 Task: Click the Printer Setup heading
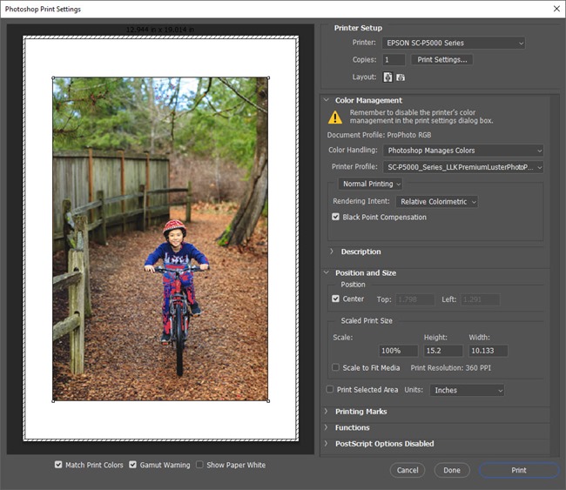358,28
